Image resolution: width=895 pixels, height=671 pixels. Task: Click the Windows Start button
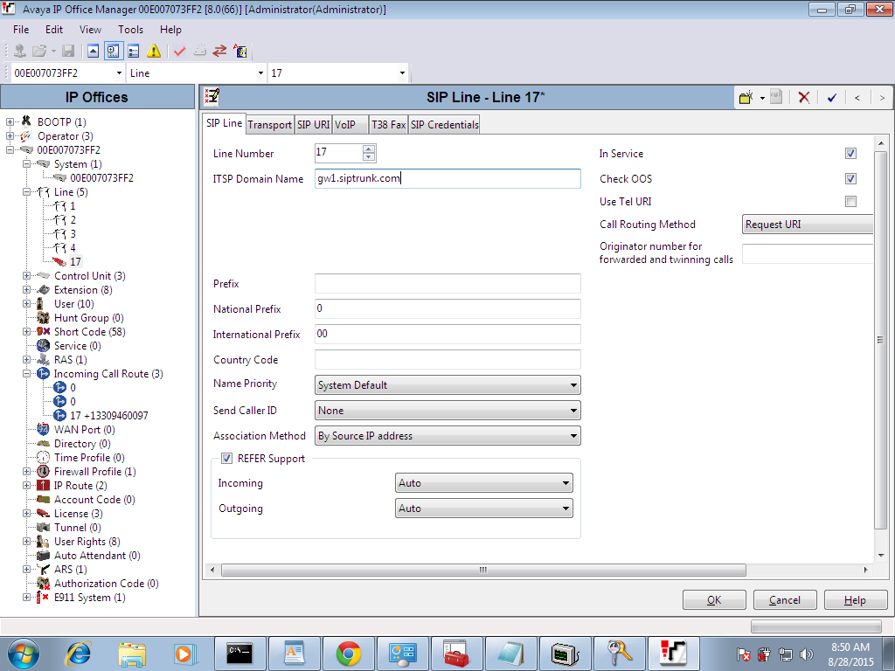click(24, 654)
